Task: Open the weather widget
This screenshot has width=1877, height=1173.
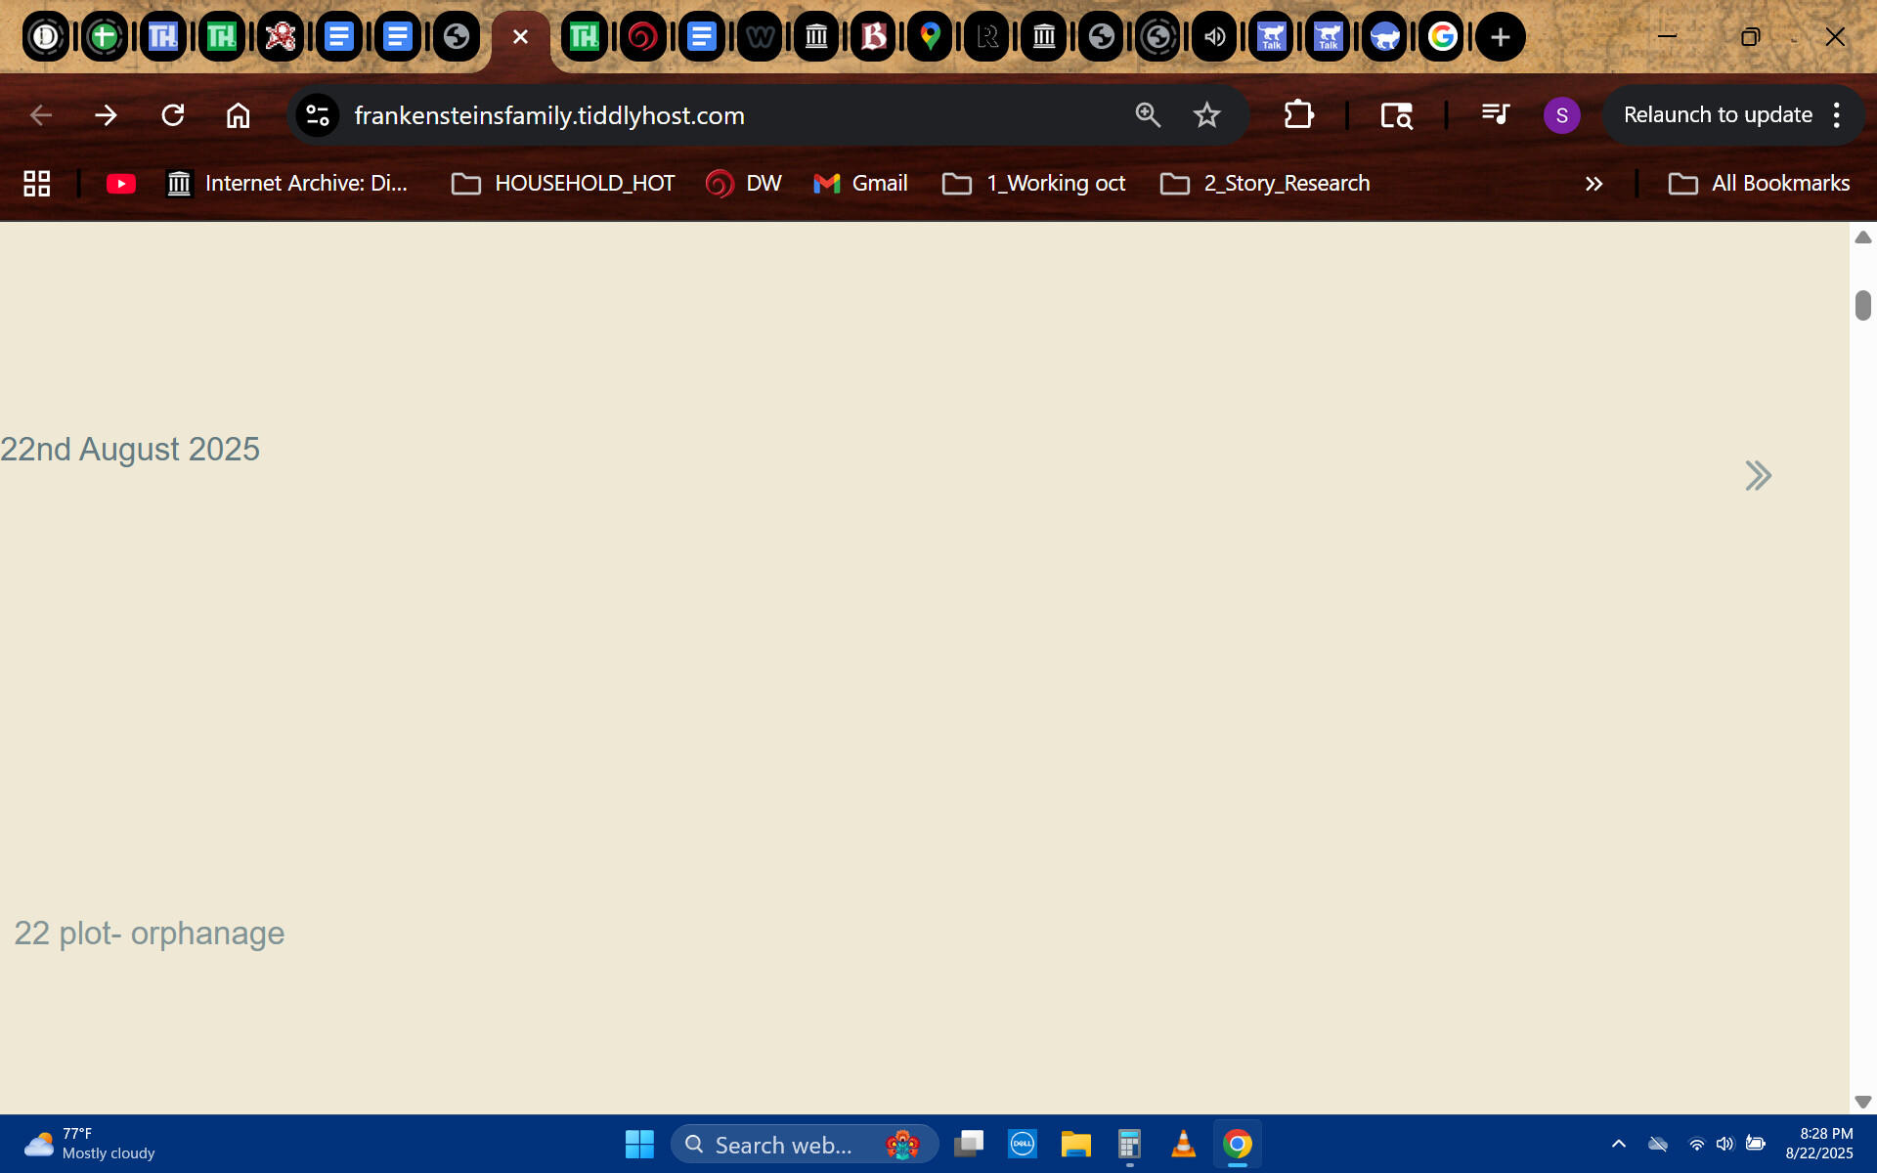Action: (90, 1144)
